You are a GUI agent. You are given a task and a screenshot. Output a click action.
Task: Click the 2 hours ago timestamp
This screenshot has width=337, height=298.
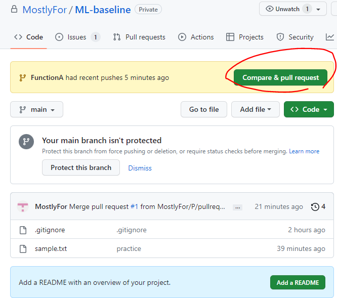(x=307, y=230)
